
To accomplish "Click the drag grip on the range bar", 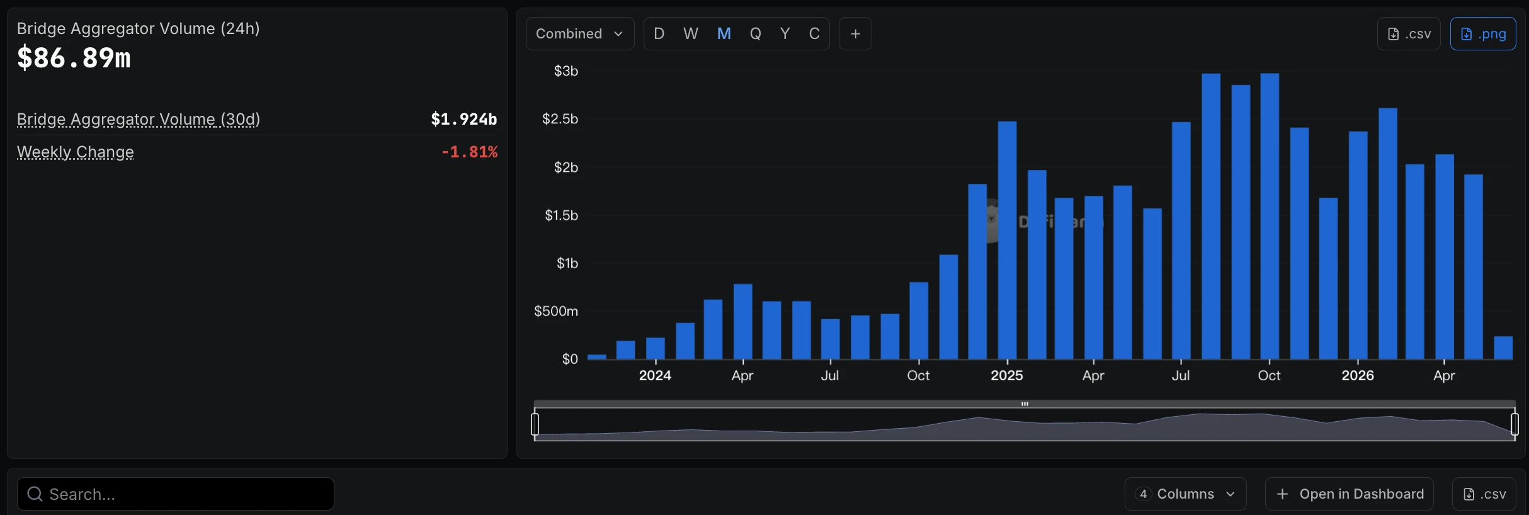I will (1025, 404).
